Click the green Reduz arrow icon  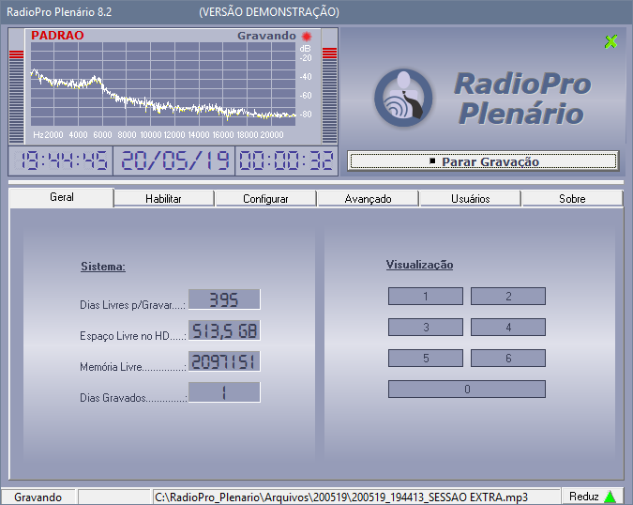coord(610,497)
